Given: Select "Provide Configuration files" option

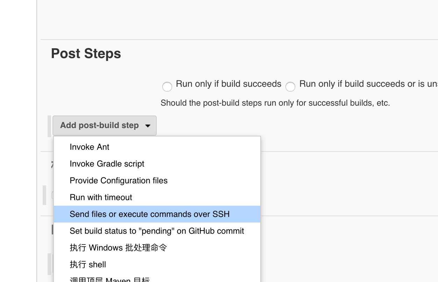Looking at the screenshot, I should (x=119, y=181).
